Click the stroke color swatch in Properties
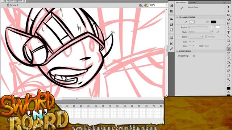This screenshot has width=232, height=130. (x=192, y=22)
